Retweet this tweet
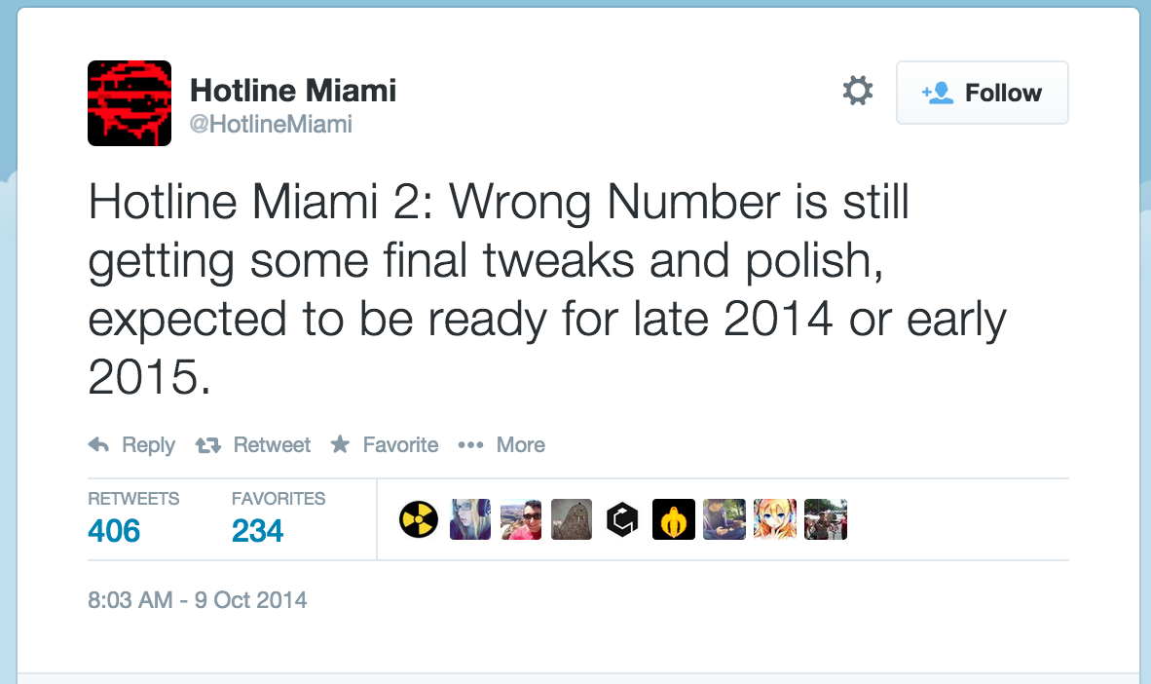The image size is (1151, 684). [253, 445]
